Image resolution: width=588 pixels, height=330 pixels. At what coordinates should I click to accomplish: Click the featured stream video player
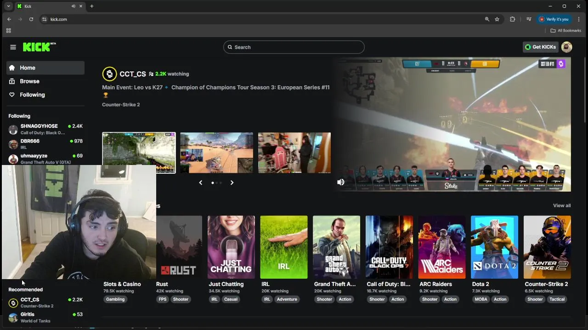tap(452, 124)
